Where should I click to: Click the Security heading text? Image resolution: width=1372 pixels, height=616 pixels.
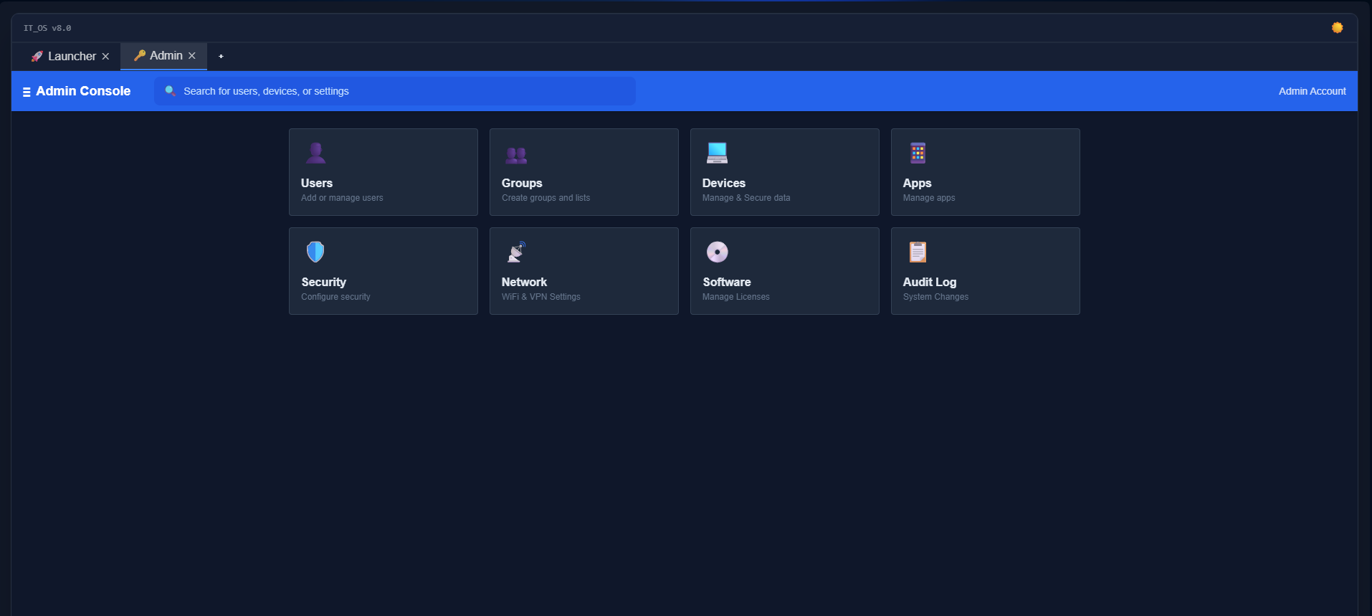pyautogui.click(x=323, y=282)
